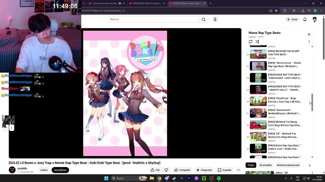Toggle playlist shuffle button
This screenshot has height=182, width=325.
coord(257,42)
